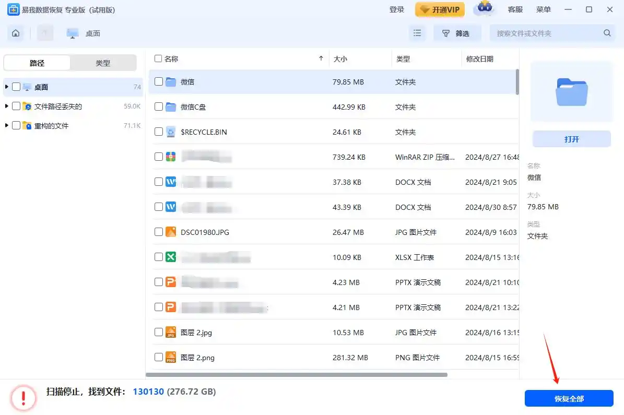624x415 pixels.
Task: Click the 打开 open button
Action: [x=571, y=139]
